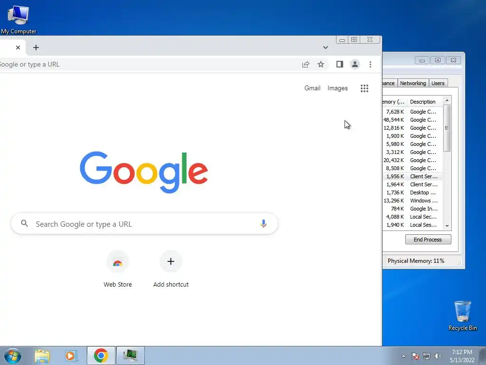The width and height of the screenshot is (486, 365).
Task: Open the Web Store shortcut
Action: click(x=118, y=269)
